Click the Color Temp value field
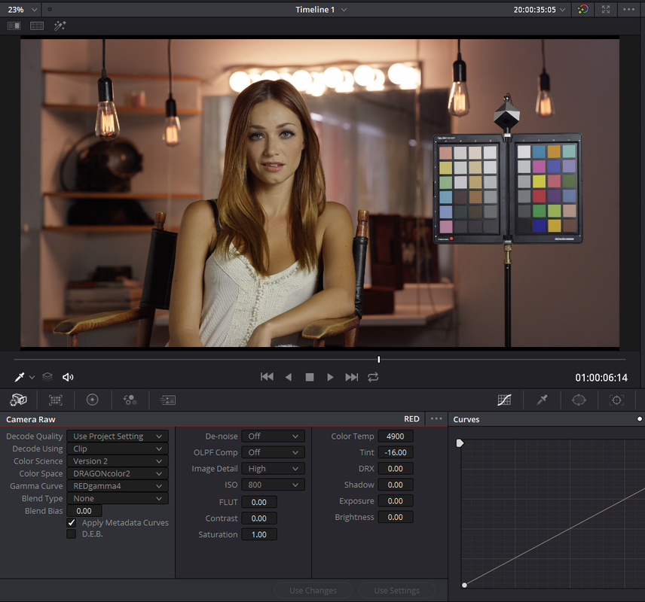The image size is (645, 602). click(396, 436)
